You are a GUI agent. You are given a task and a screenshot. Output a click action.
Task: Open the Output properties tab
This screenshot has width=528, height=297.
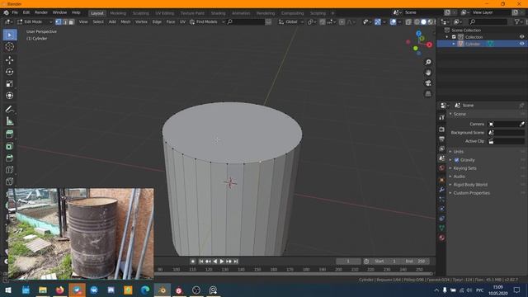pos(442,139)
